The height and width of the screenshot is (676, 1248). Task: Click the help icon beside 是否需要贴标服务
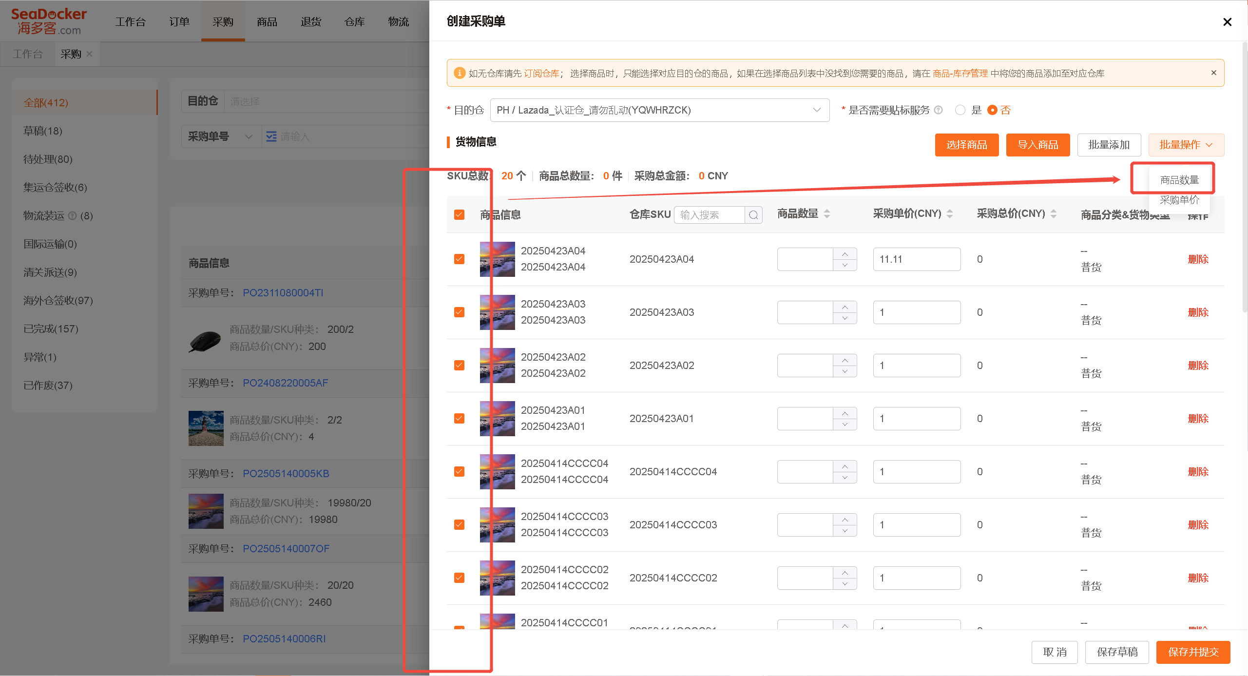(x=938, y=110)
